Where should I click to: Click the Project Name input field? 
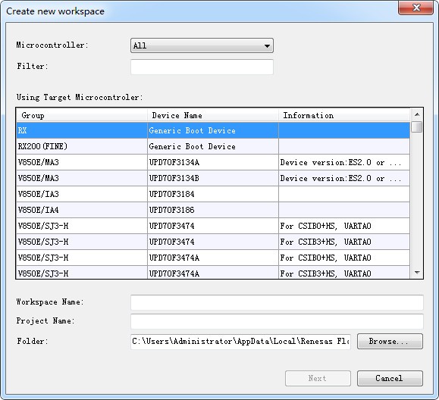coord(277,321)
